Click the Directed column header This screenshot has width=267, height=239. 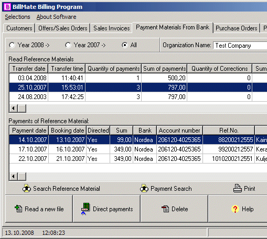[98, 131]
